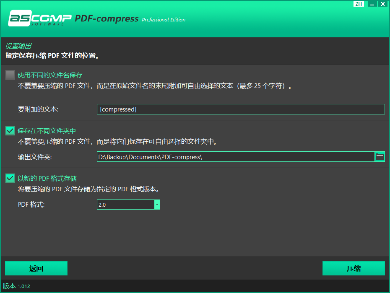Click the ZH language switch icon
The image size is (390, 293).
(358, 4)
